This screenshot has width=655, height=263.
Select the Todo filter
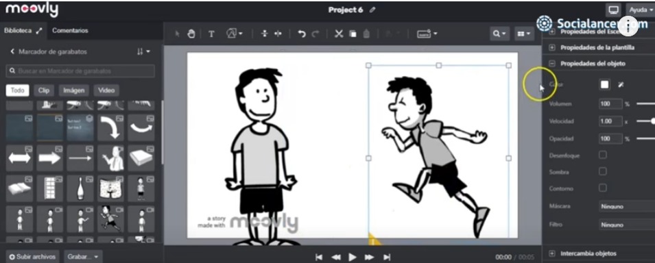[x=17, y=90]
